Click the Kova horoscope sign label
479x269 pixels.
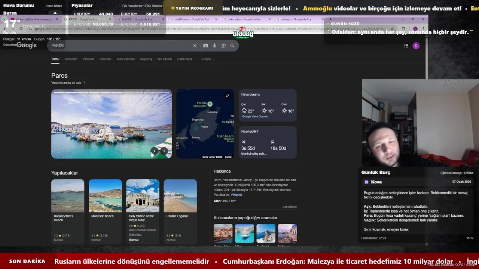[x=376, y=182]
